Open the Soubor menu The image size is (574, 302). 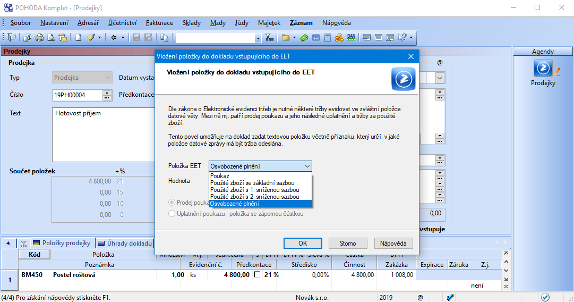pyautogui.click(x=21, y=23)
